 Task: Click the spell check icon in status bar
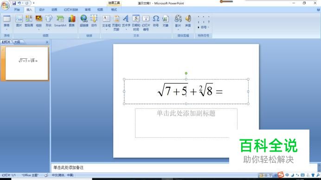click(46, 175)
